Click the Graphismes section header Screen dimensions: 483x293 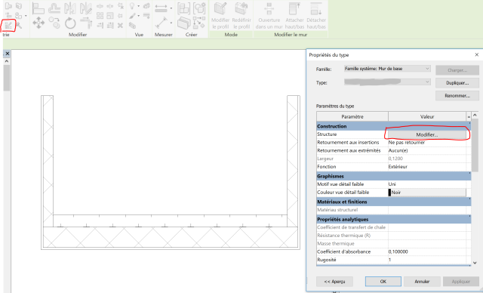[393, 176]
